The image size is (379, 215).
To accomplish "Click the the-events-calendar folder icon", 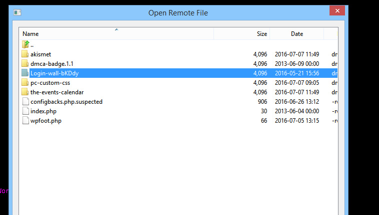I will tap(25, 92).
